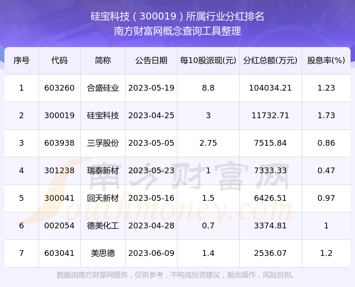Click the total dividend 11732.71
The image size is (355, 287).
(x=270, y=116)
